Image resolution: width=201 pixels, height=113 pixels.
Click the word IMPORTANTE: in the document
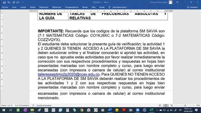pyautogui.click(x=51, y=31)
